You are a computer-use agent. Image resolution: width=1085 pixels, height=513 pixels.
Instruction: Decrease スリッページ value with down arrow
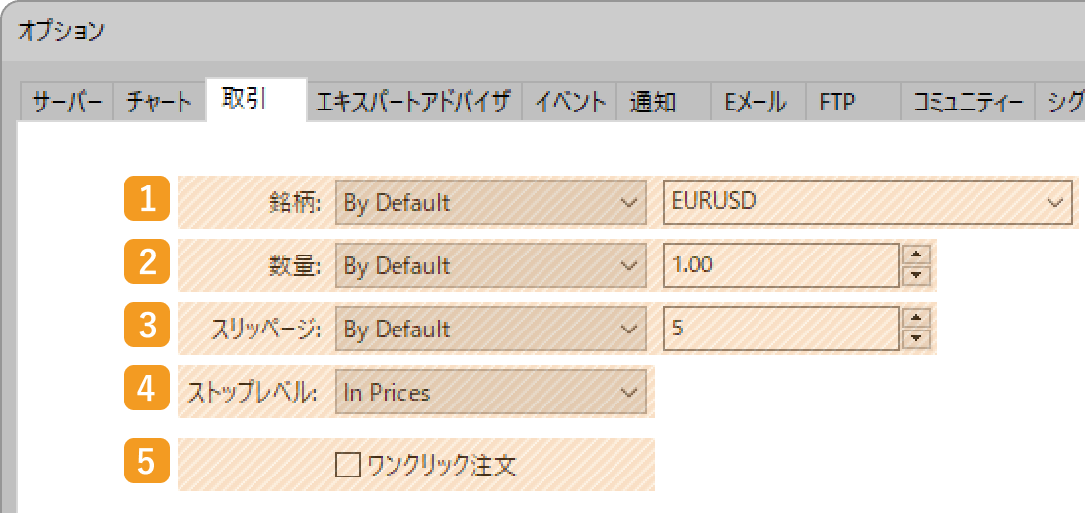coord(917,339)
